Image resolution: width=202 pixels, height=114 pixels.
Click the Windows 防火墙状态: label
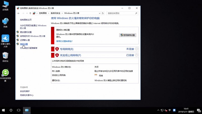[61, 67]
